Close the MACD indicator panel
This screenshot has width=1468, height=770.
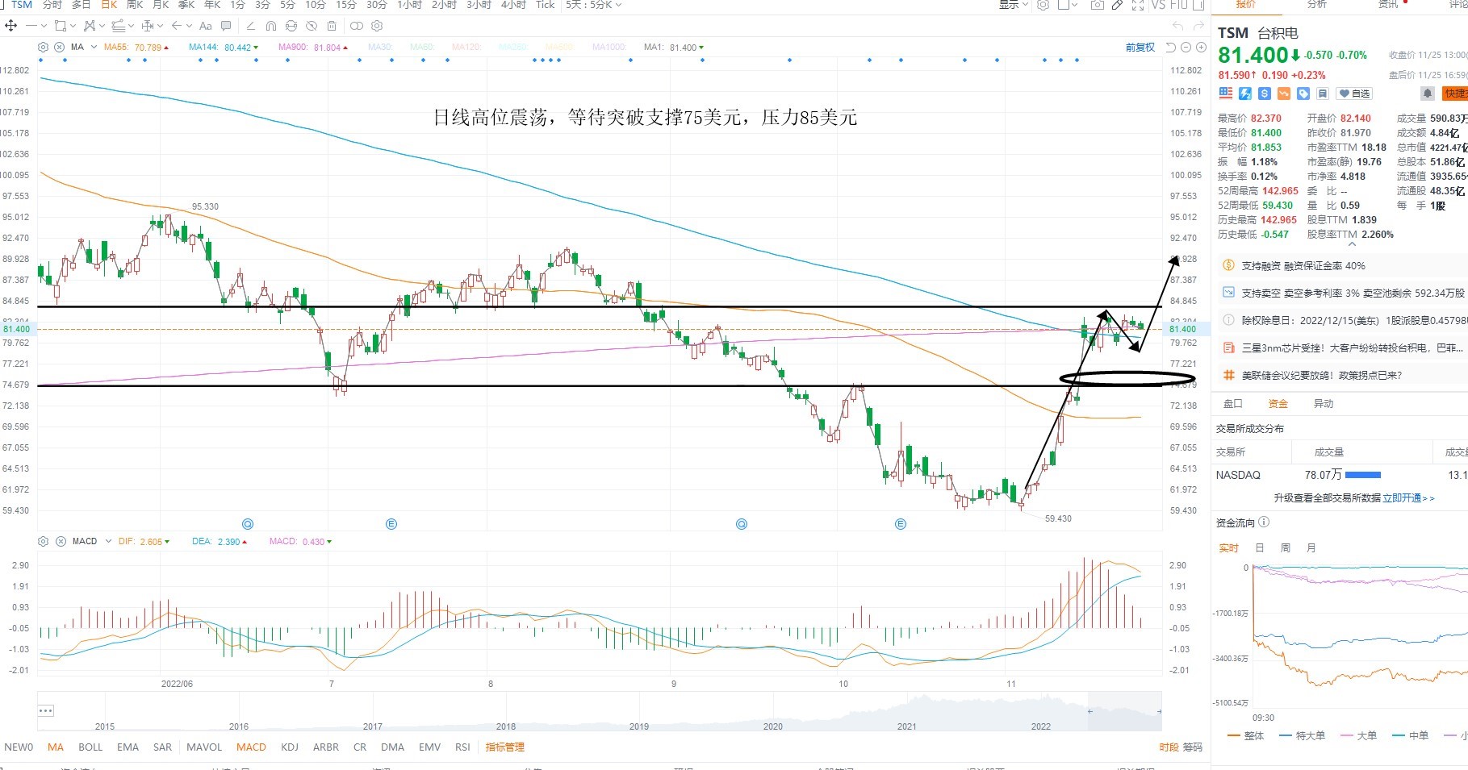pyautogui.click(x=59, y=542)
